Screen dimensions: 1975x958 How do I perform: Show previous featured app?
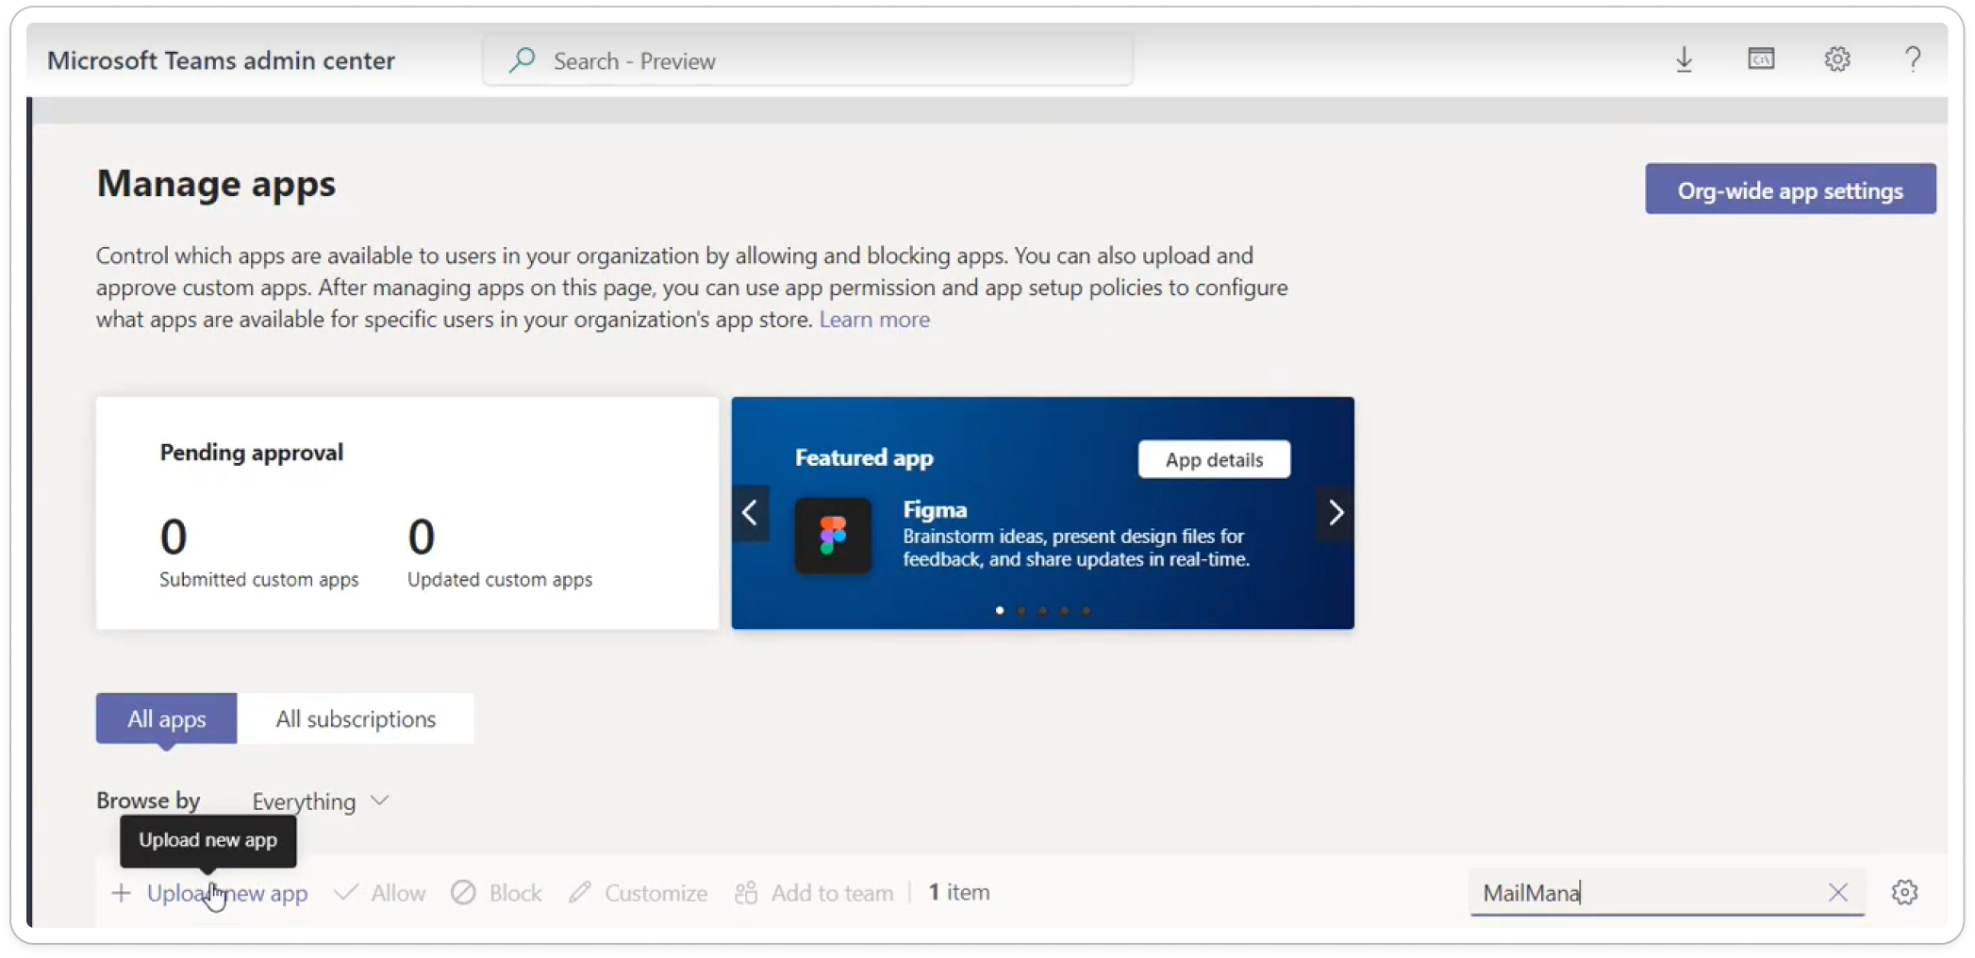750,513
